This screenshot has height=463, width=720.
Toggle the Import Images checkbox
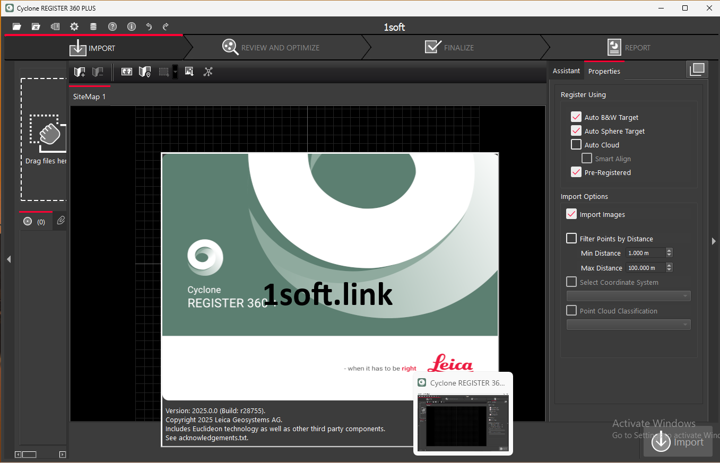point(571,214)
